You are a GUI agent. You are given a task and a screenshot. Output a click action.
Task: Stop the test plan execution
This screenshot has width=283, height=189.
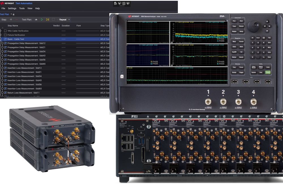(x=53, y=20)
